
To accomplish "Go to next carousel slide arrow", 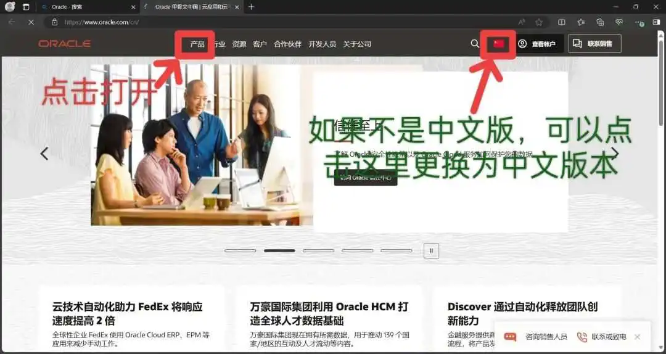I will pyautogui.click(x=614, y=153).
